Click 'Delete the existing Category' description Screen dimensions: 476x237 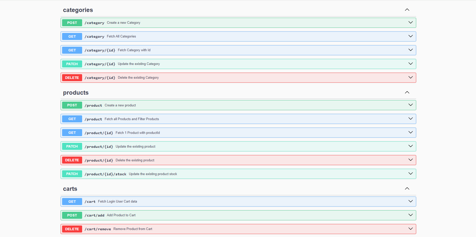click(x=138, y=77)
